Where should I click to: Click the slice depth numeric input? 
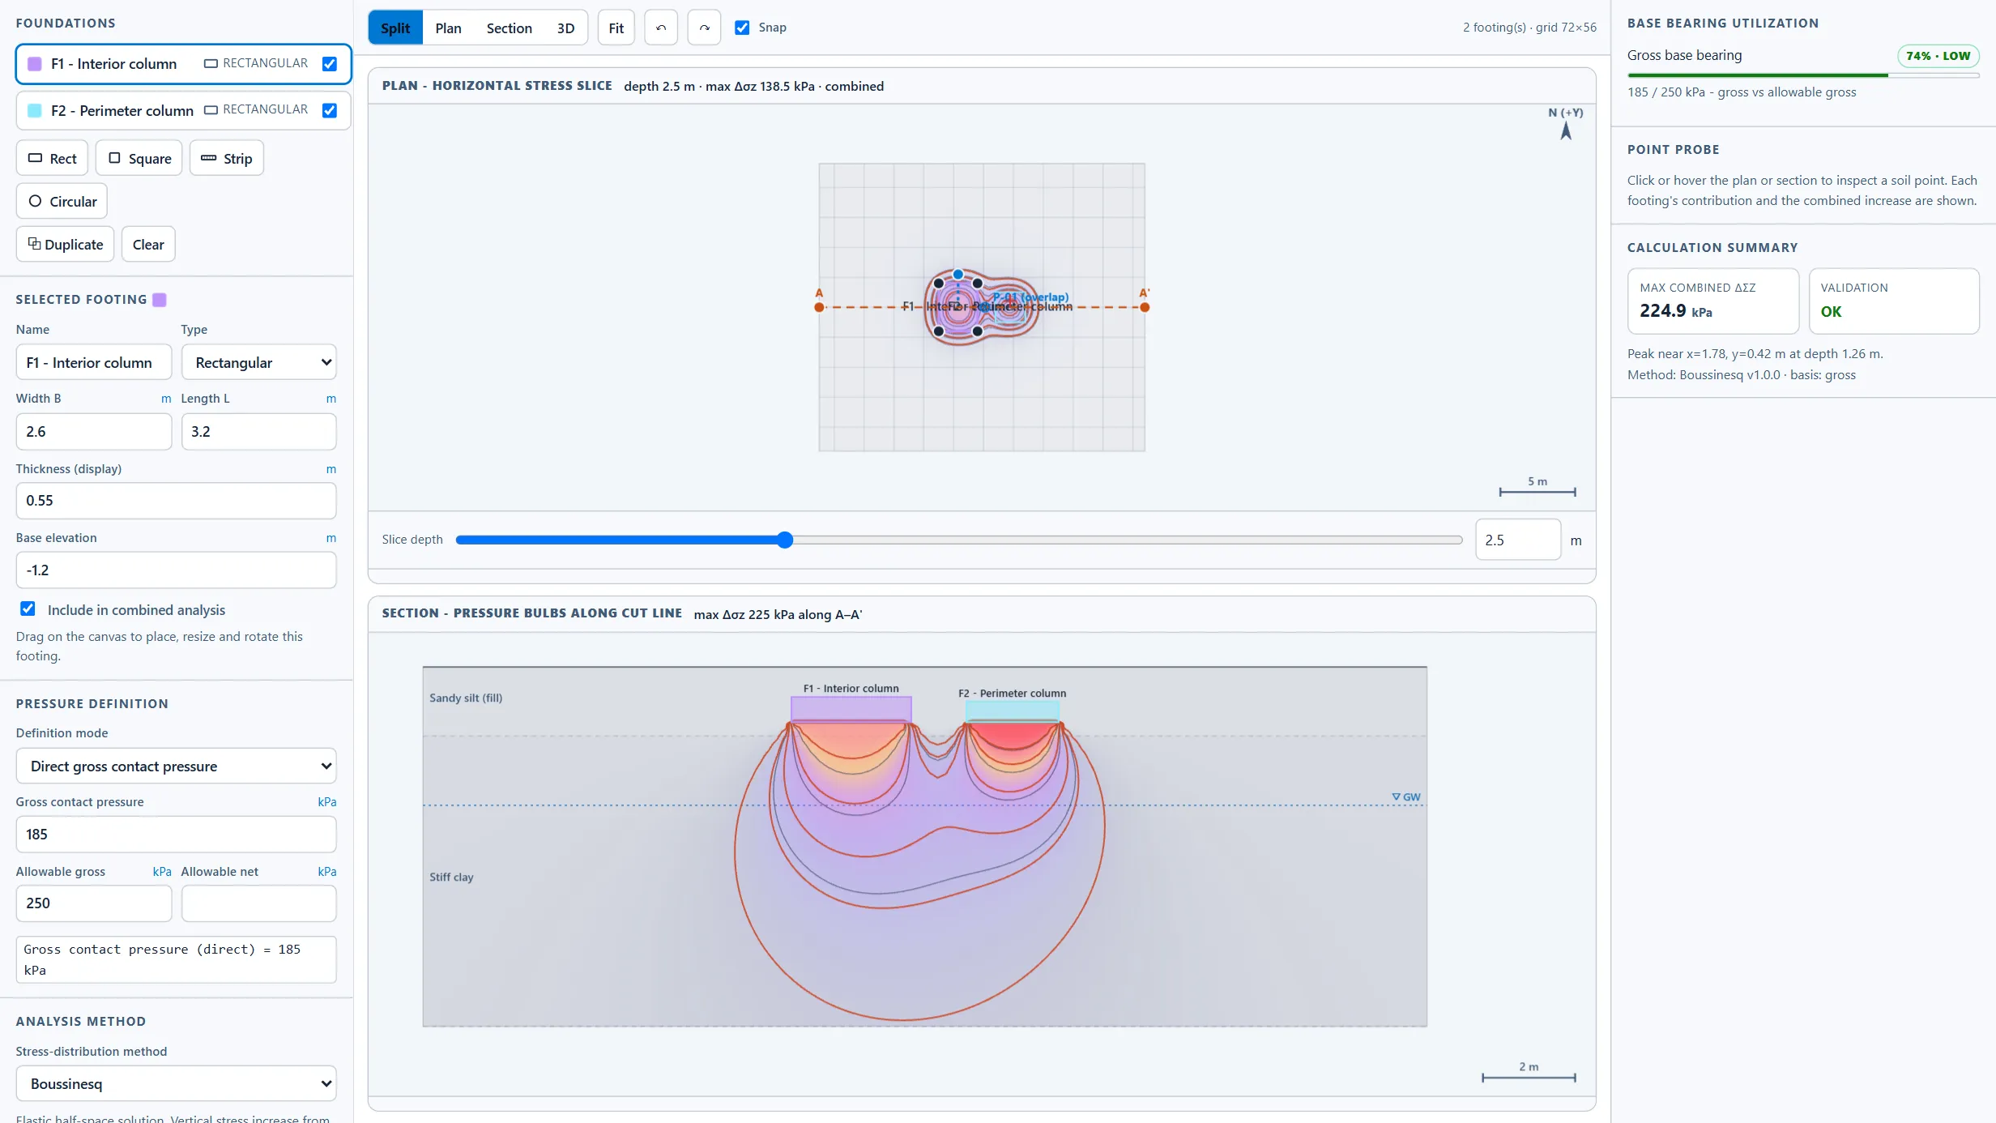1517,540
